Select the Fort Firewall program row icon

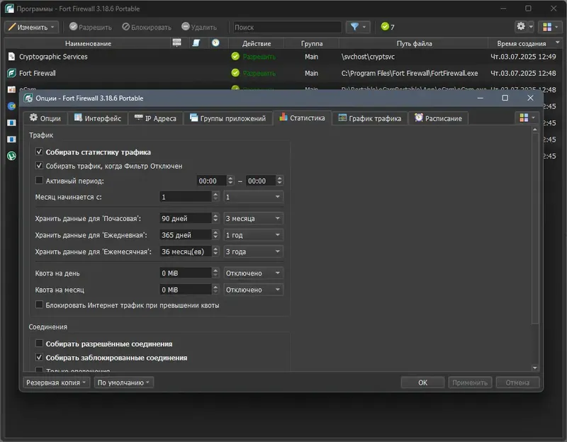(11, 73)
